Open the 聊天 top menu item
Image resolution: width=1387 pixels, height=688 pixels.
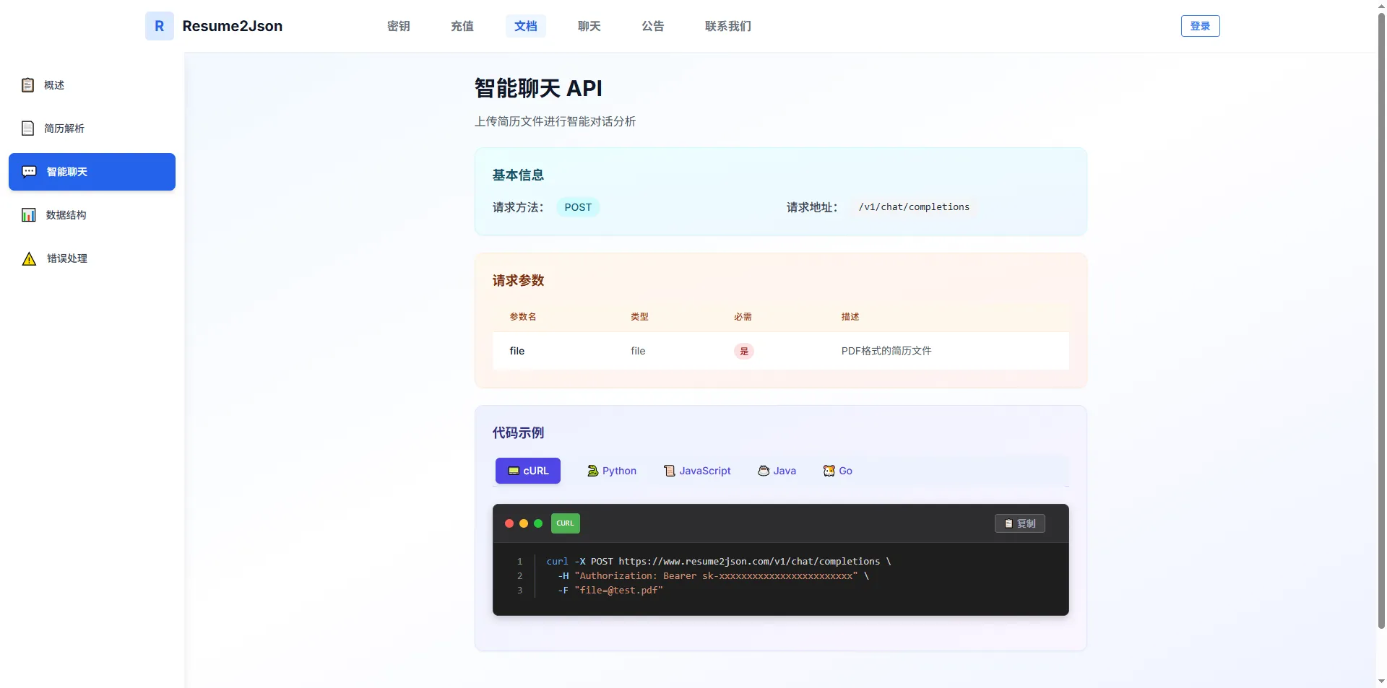(589, 26)
